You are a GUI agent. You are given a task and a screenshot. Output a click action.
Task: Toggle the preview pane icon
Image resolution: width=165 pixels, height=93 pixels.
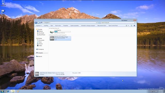[x=131, y=26]
